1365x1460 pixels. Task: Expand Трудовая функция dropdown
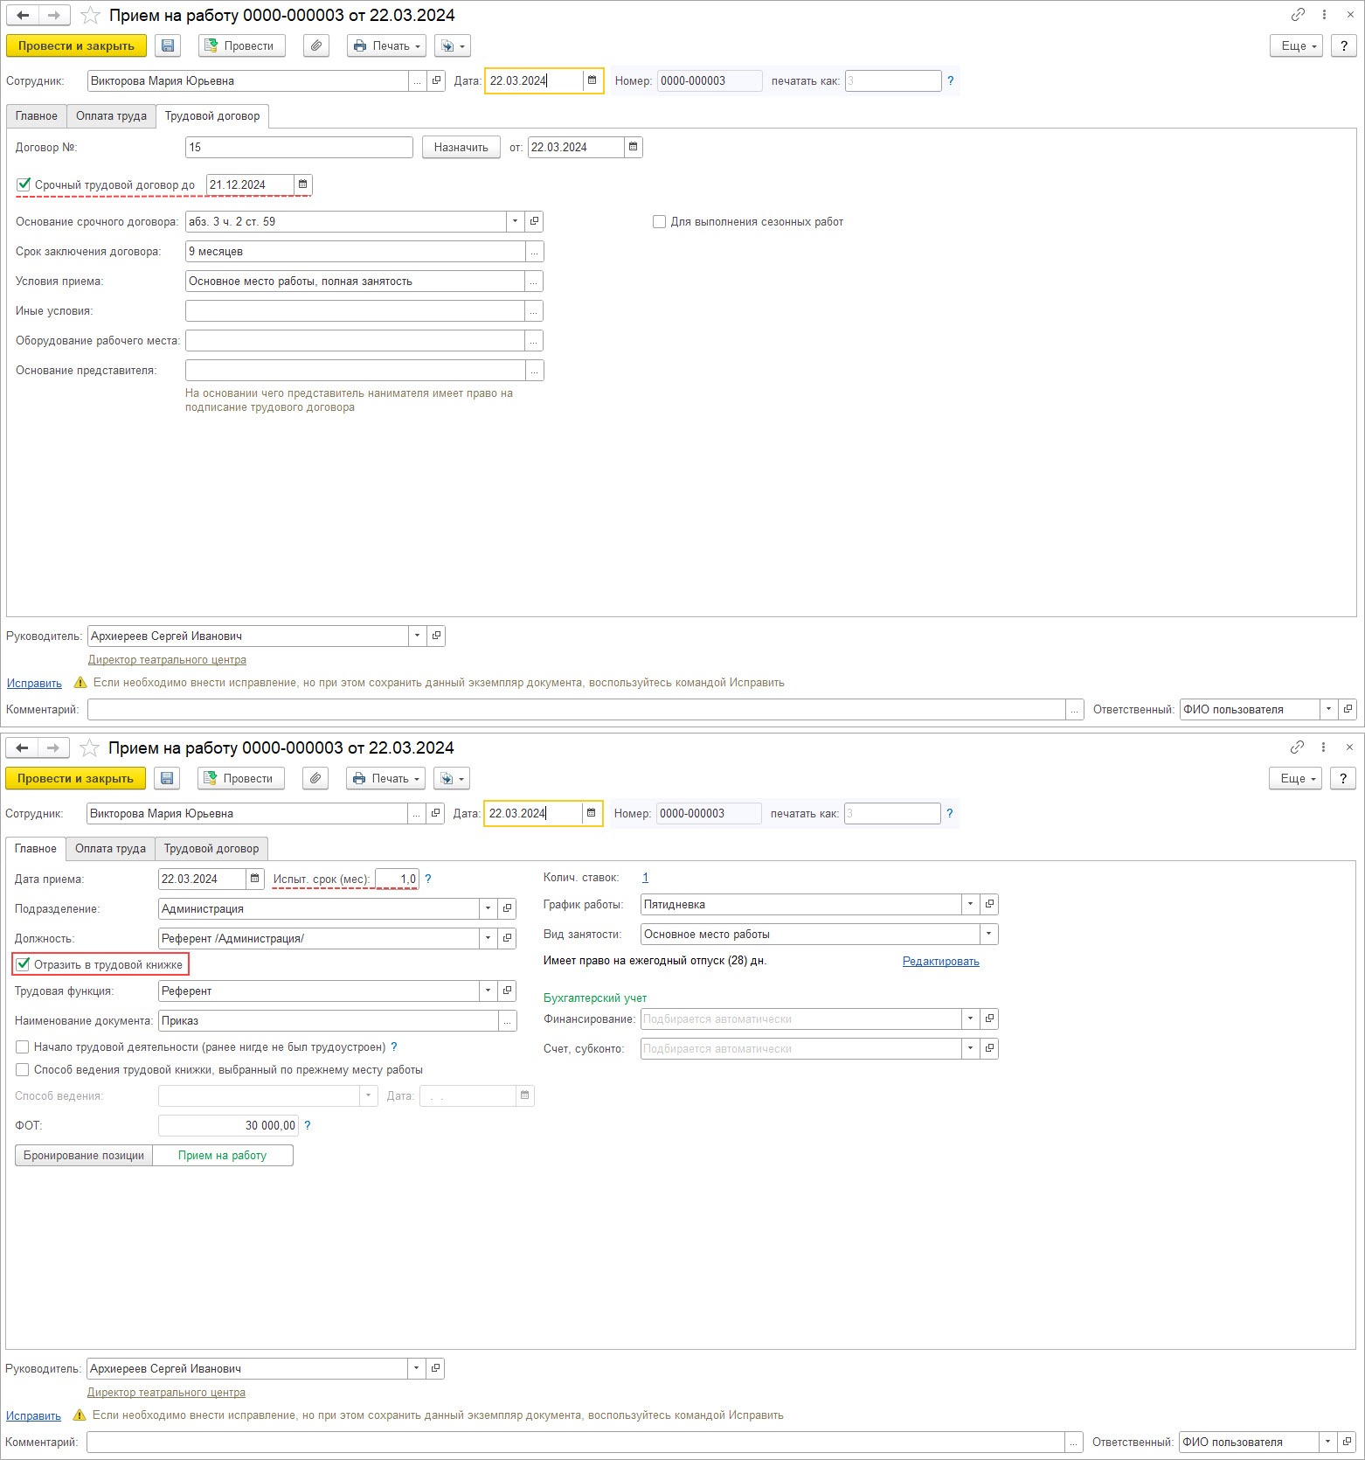coord(488,991)
